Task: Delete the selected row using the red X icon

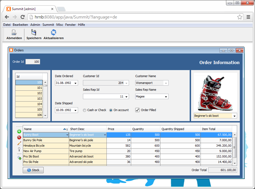Action: (19, 137)
